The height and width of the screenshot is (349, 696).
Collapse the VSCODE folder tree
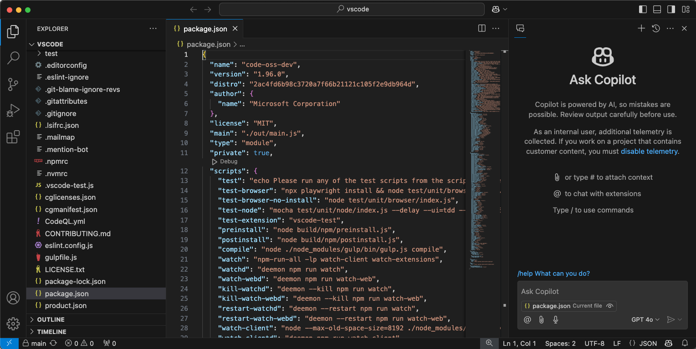click(31, 44)
